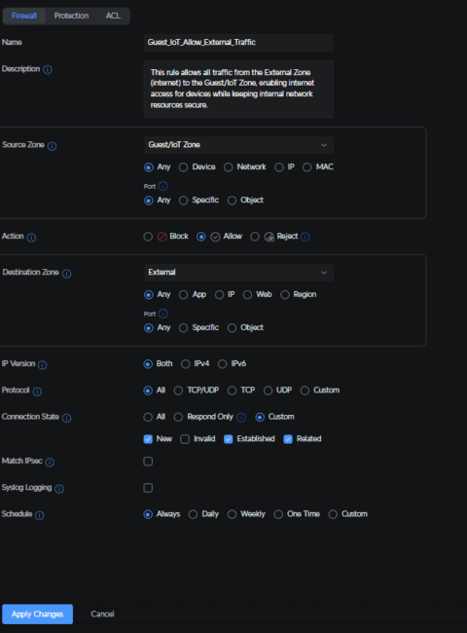Switch to the ACL tab

point(113,16)
